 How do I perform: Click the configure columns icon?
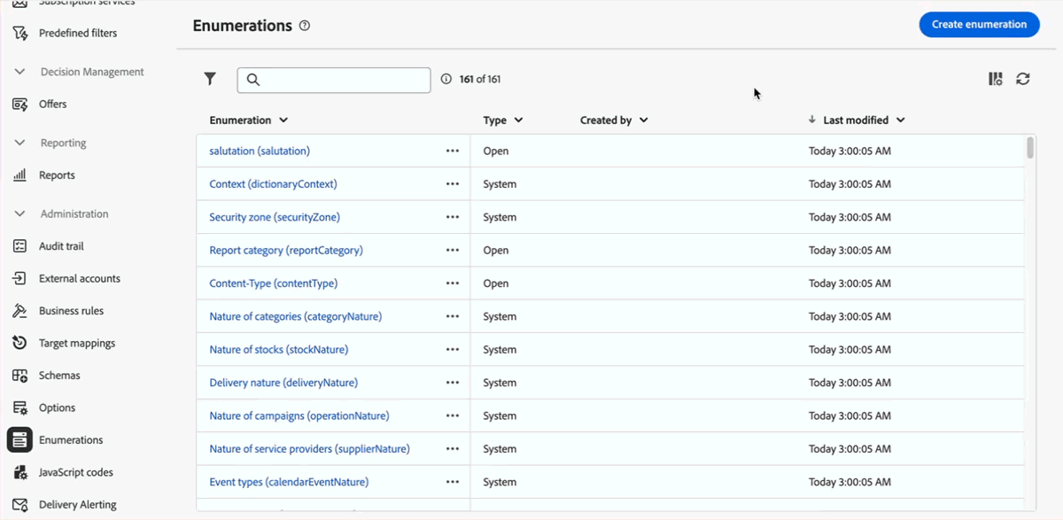point(996,79)
